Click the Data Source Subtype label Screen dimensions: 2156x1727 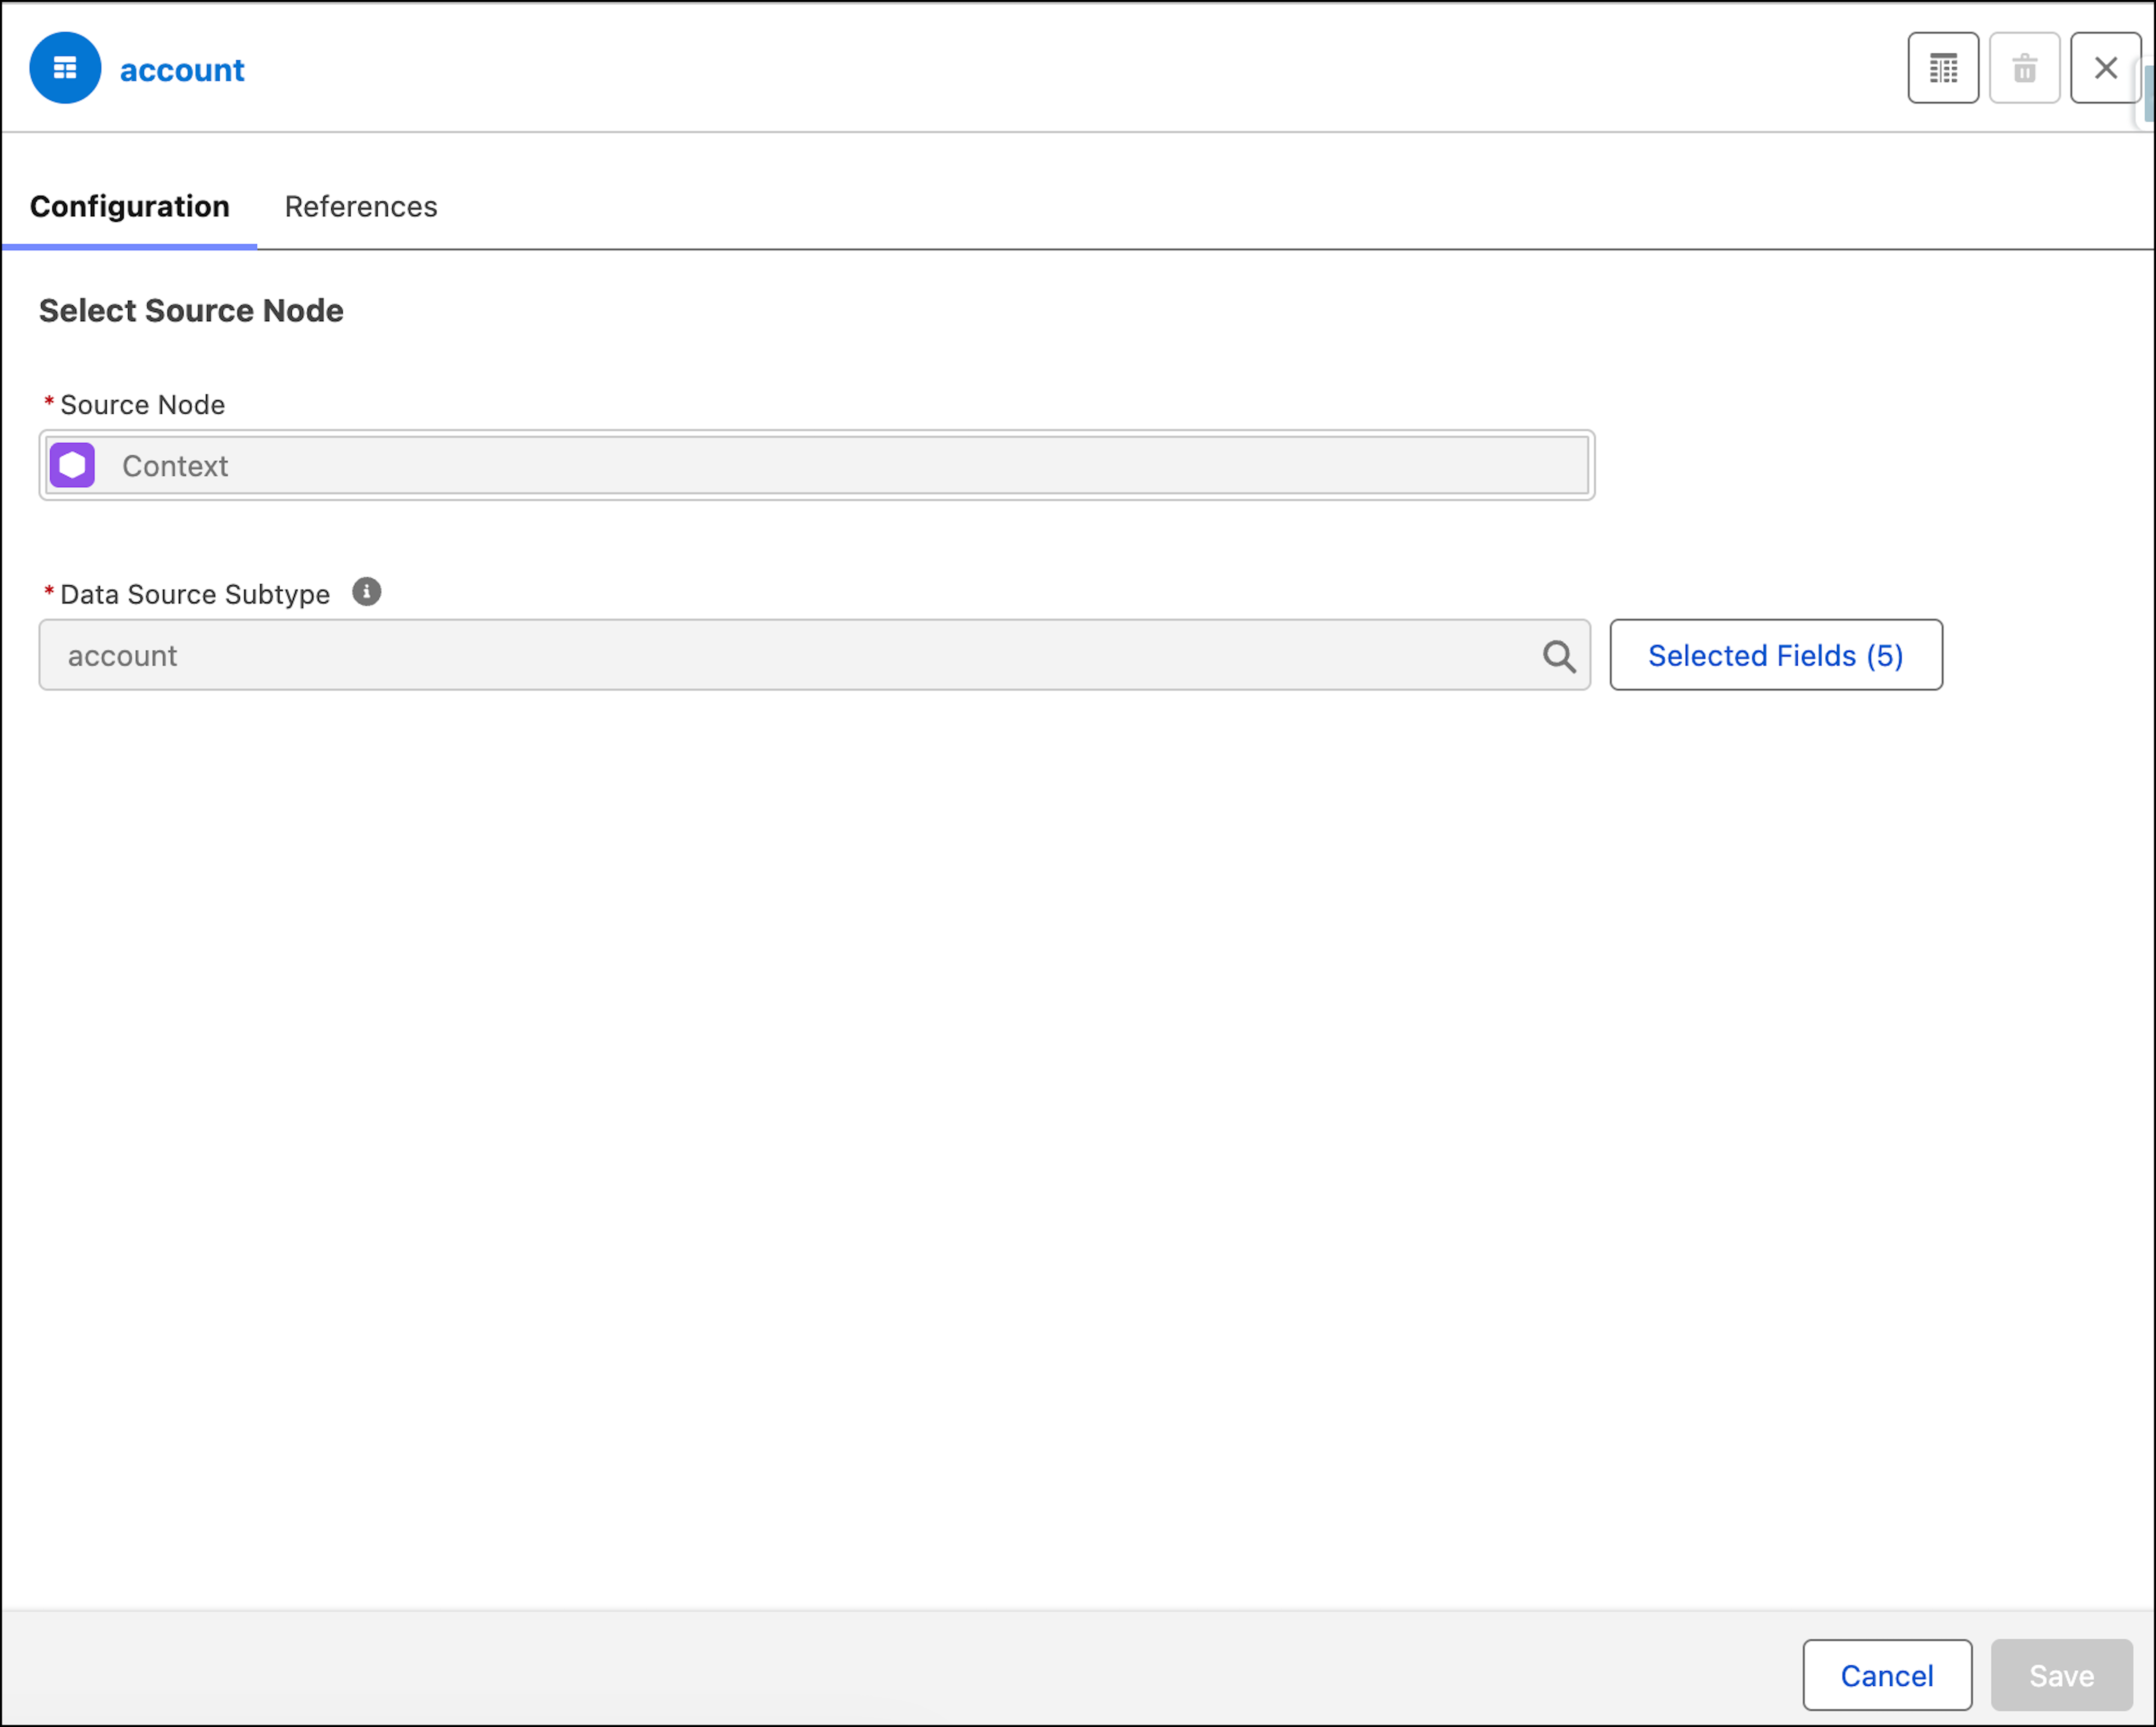(195, 594)
